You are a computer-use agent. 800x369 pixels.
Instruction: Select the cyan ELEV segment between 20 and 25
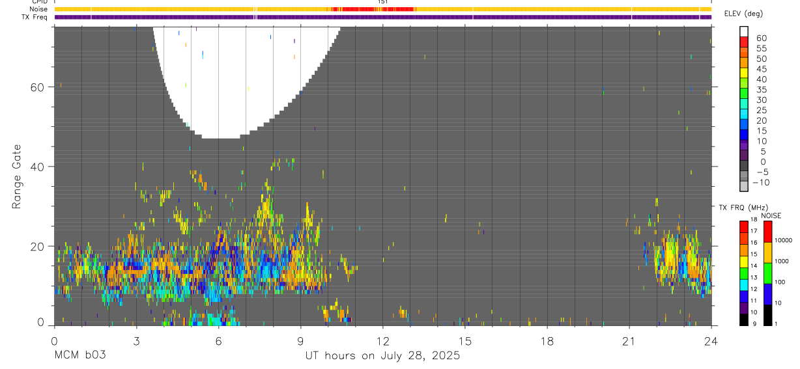[744, 115]
